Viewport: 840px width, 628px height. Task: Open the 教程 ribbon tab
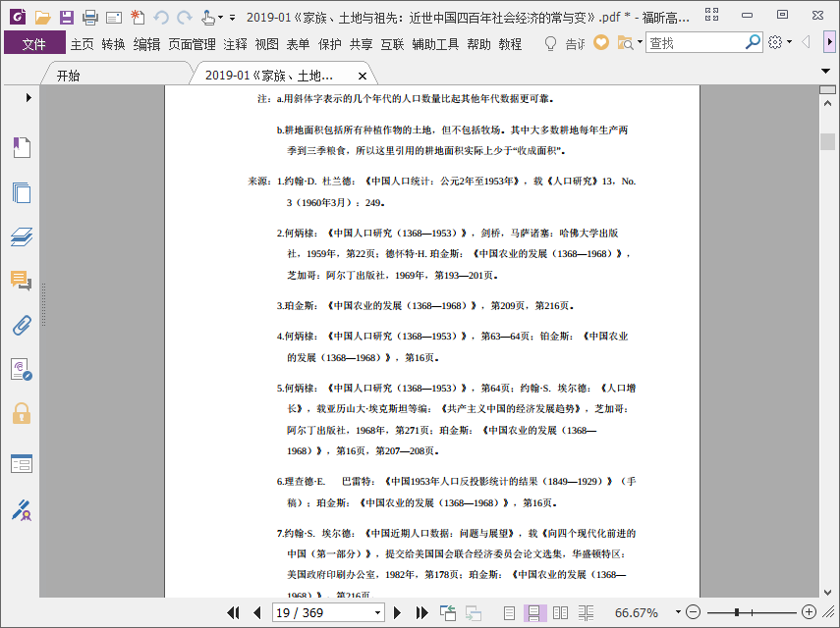coord(510,44)
